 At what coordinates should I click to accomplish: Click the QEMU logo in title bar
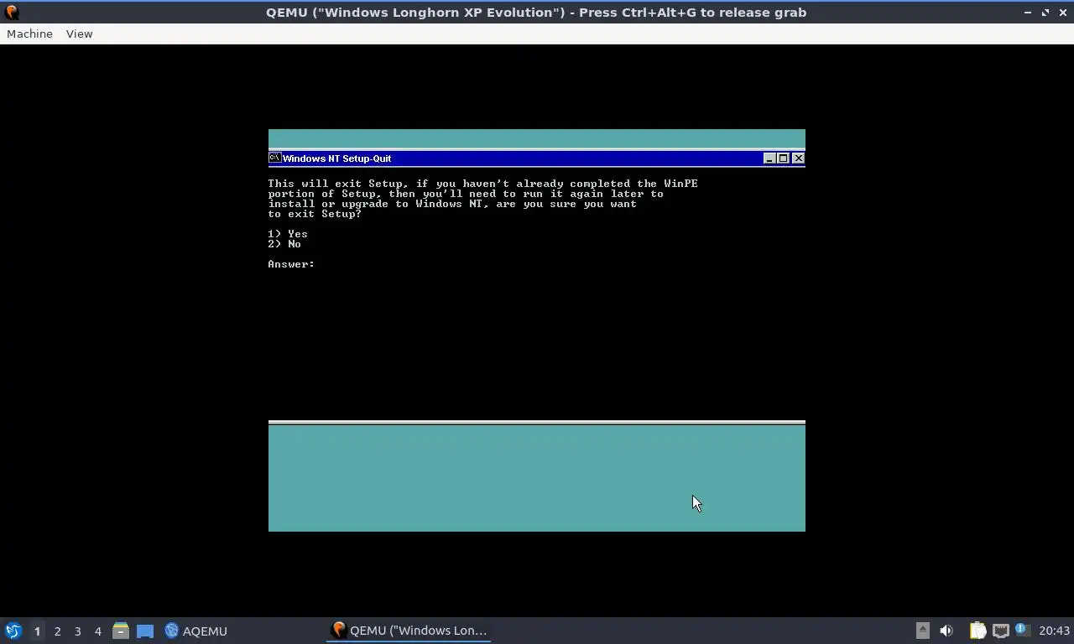(x=12, y=13)
